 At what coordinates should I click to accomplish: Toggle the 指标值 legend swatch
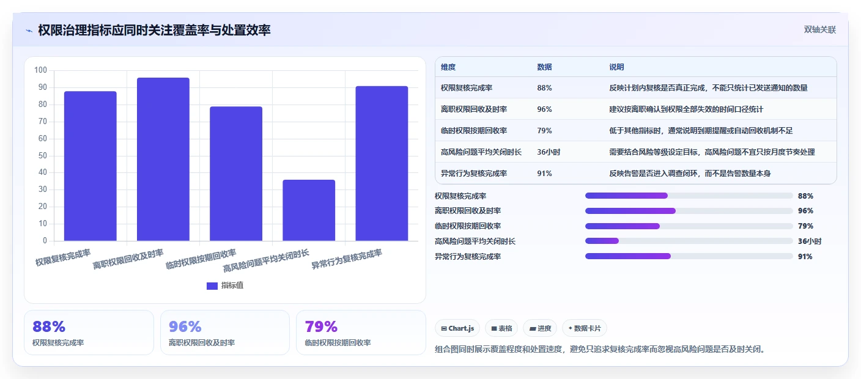pos(212,285)
